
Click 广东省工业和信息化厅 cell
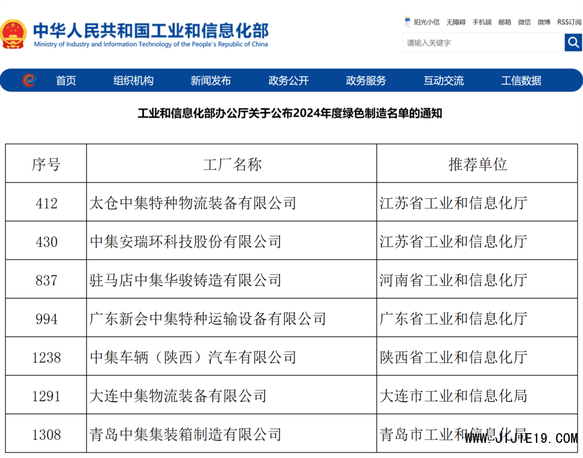(x=477, y=318)
